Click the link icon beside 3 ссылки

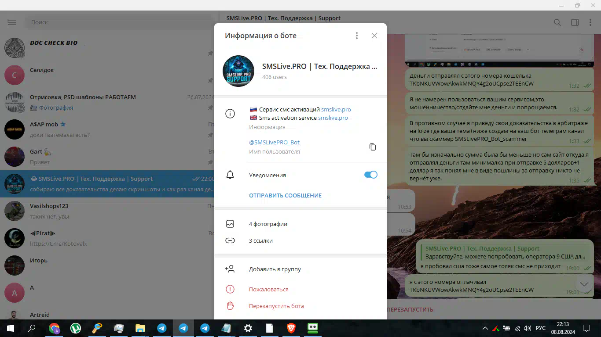pyautogui.click(x=230, y=240)
